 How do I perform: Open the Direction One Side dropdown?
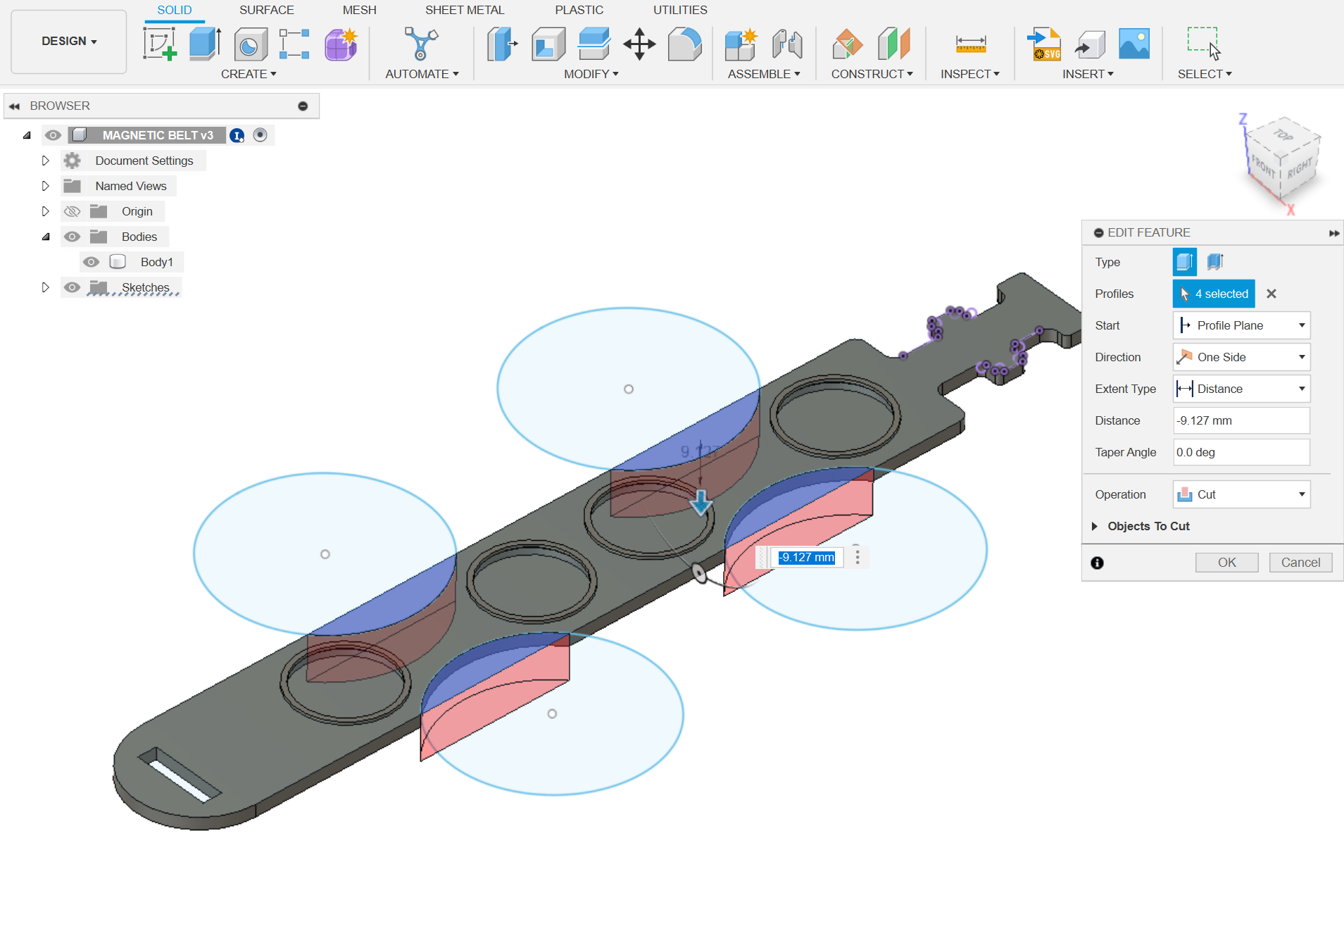(x=1241, y=357)
